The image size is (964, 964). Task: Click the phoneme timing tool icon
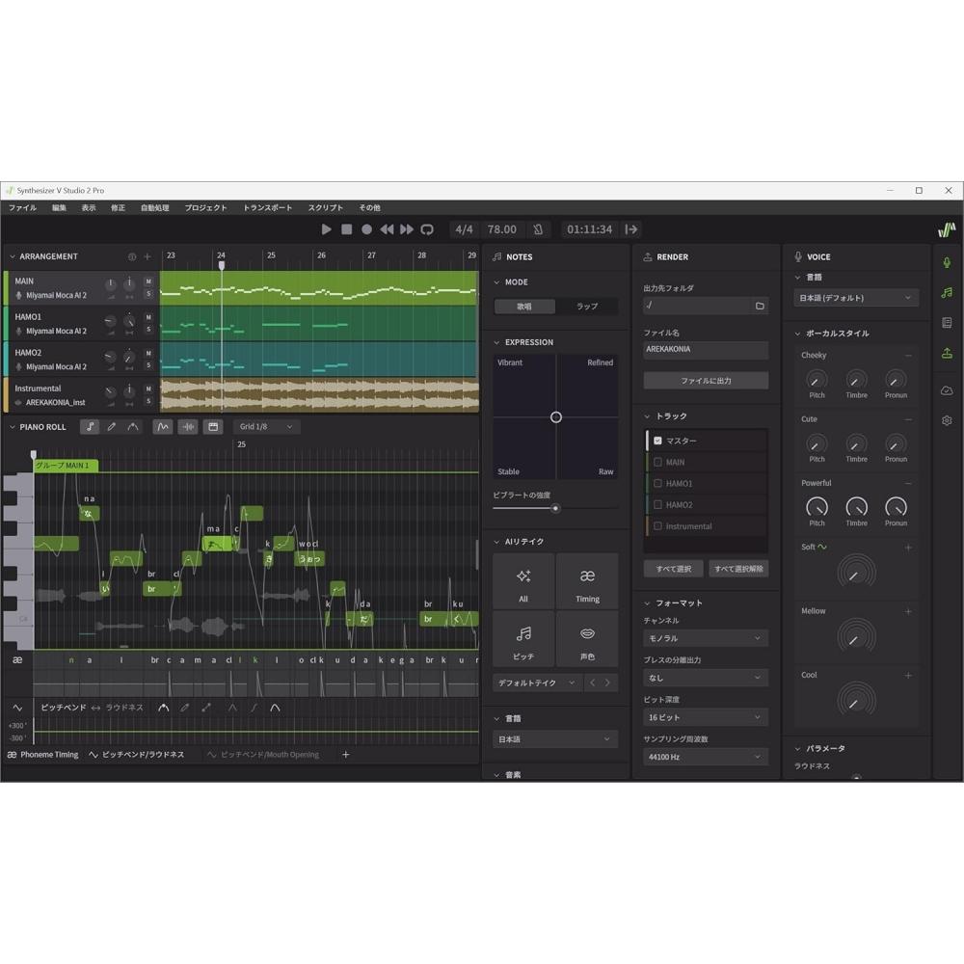click(x=14, y=755)
